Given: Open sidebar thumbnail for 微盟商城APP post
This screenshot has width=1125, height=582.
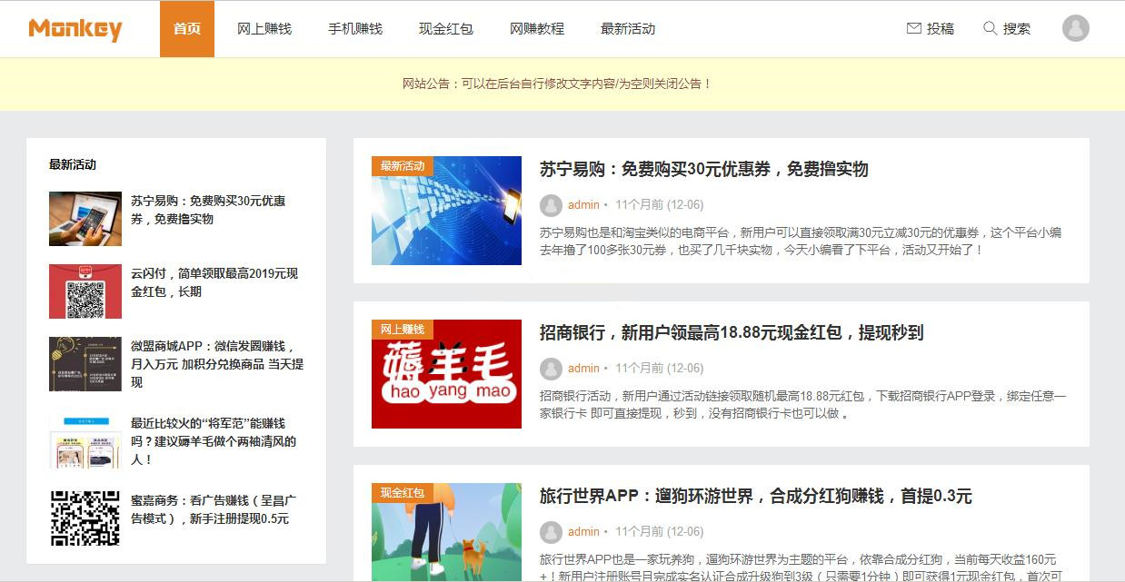Looking at the screenshot, I should pyautogui.click(x=85, y=364).
